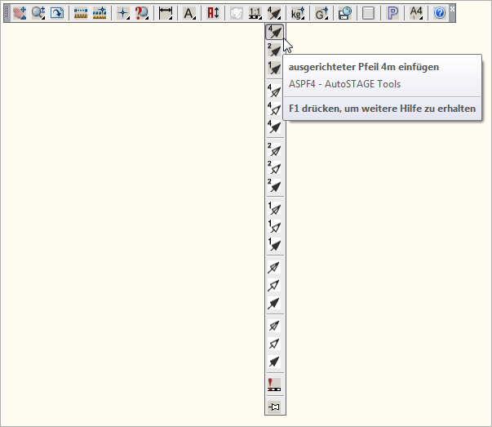492x427 pixels.
Task: Open the A4 page format tool
Action: click(x=416, y=13)
